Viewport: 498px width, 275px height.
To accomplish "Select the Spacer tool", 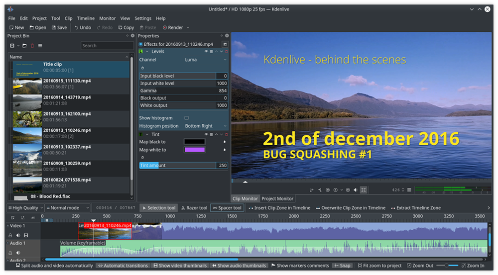I will 227,208.
